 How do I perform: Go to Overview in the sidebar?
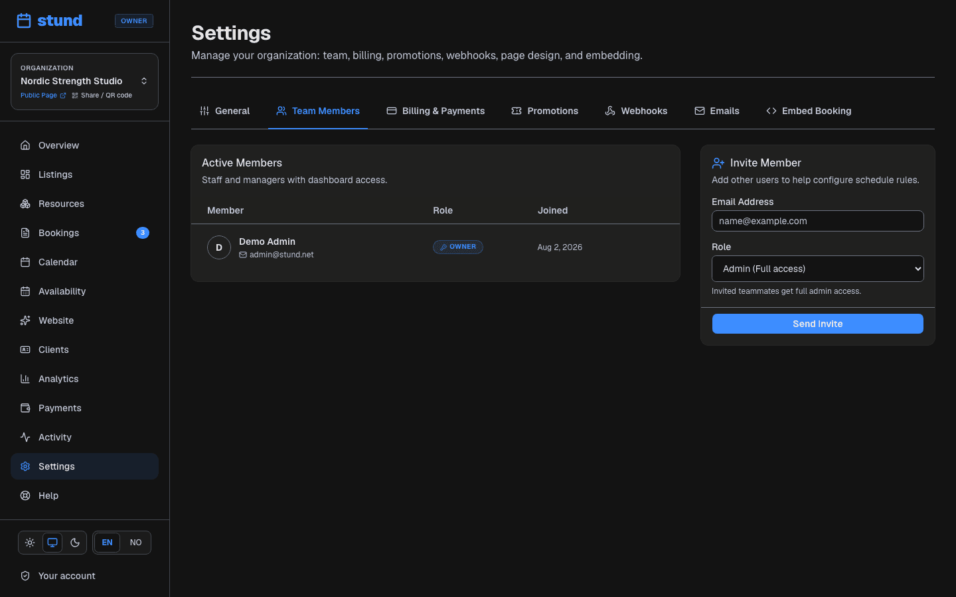pyautogui.click(x=84, y=145)
